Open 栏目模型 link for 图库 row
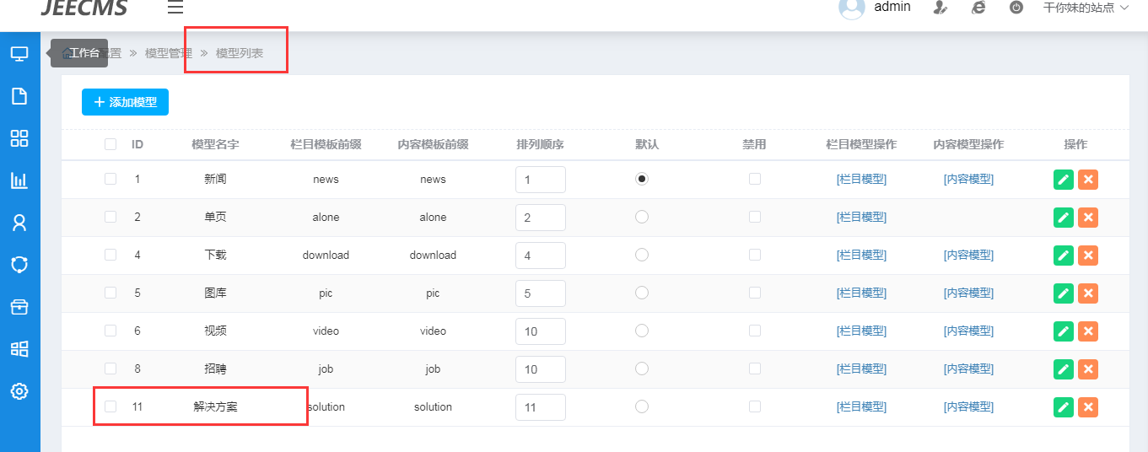Image resolution: width=1148 pixels, height=452 pixels. pyautogui.click(x=861, y=293)
